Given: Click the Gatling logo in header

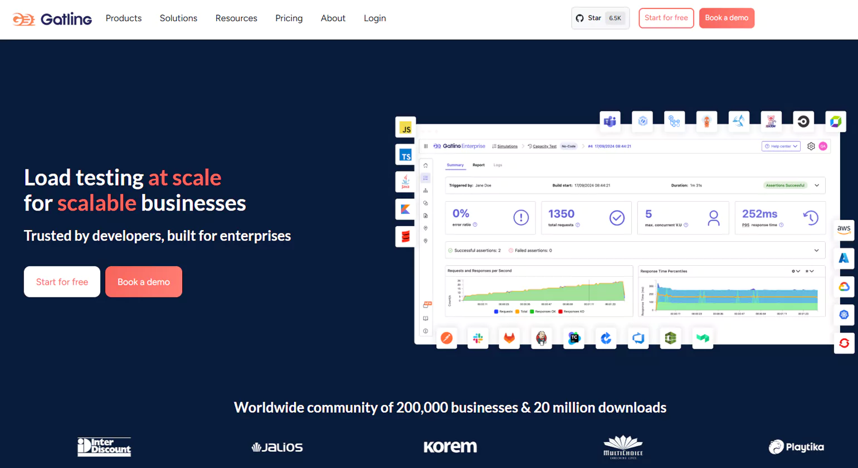Looking at the screenshot, I should click(x=52, y=19).
